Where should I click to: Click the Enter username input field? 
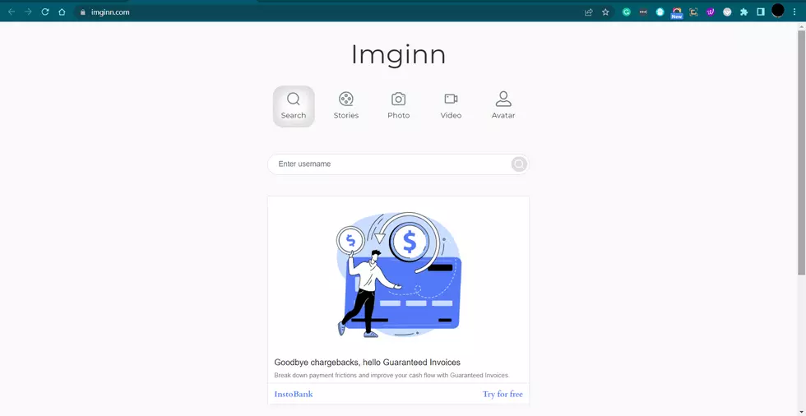click(391, 164)
